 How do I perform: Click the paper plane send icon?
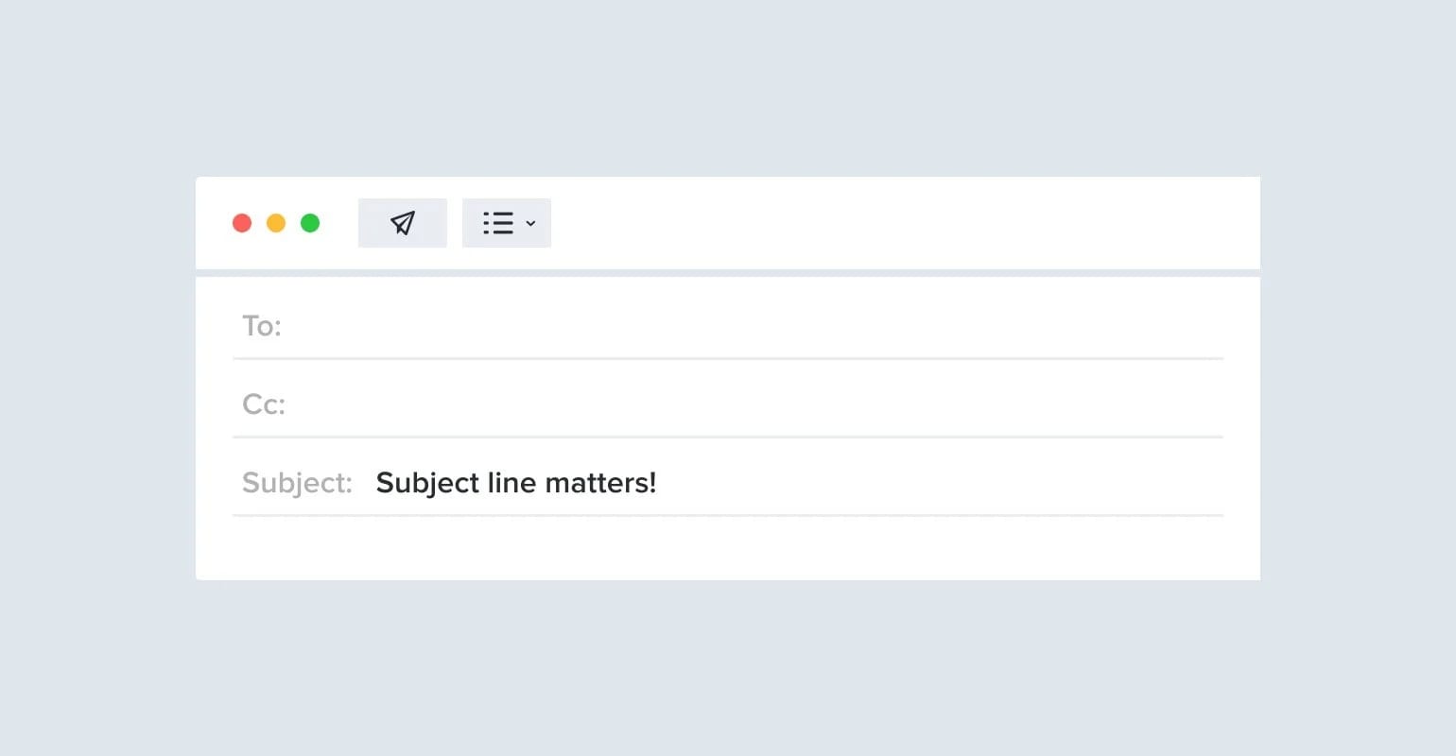click(x=403, y=223)
